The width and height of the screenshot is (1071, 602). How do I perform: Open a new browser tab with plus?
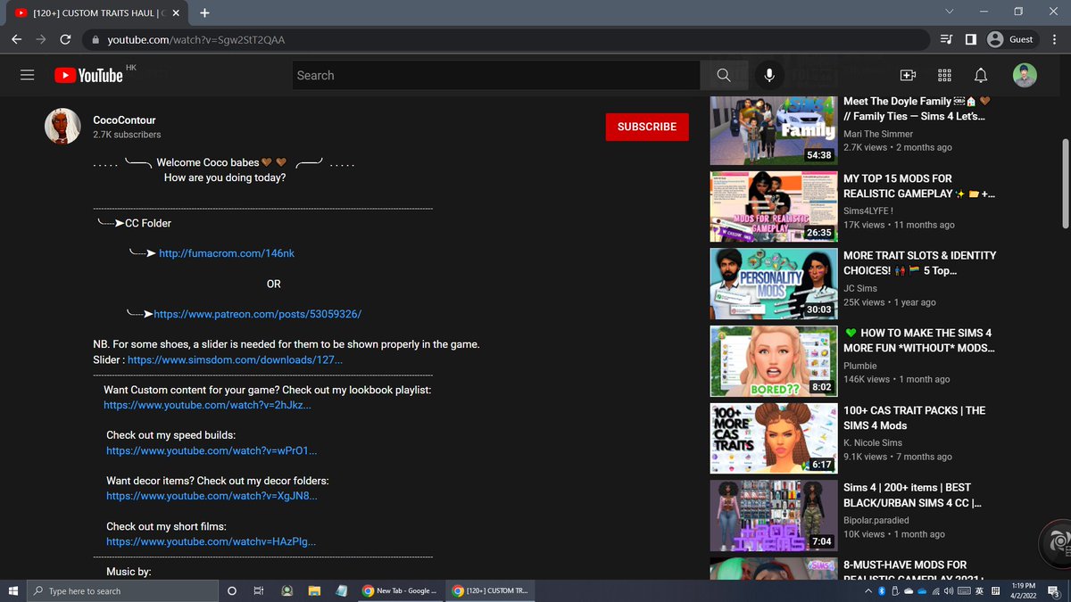[x=205, y=12]
